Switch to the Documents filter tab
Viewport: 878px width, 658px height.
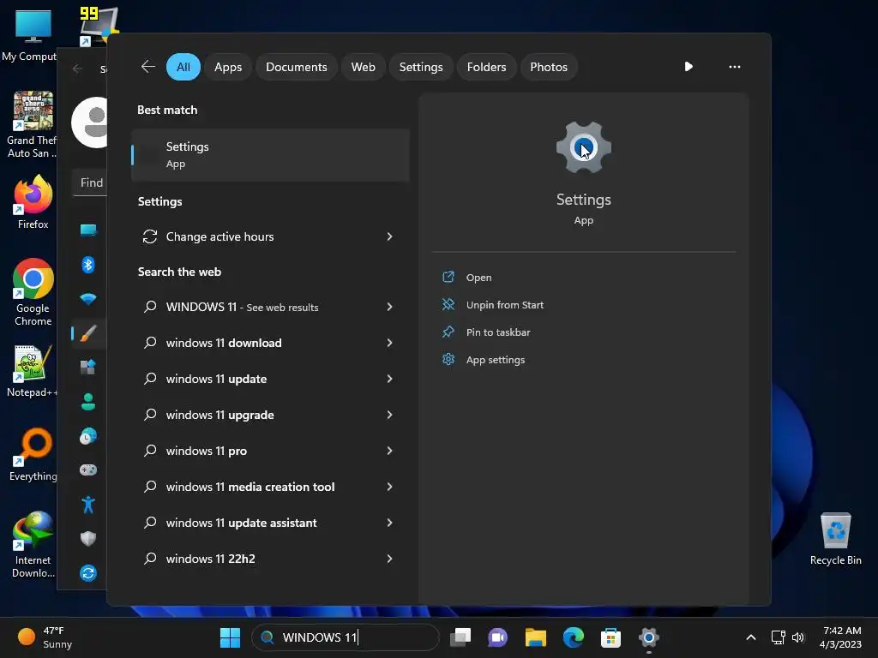tap(296, 67)
